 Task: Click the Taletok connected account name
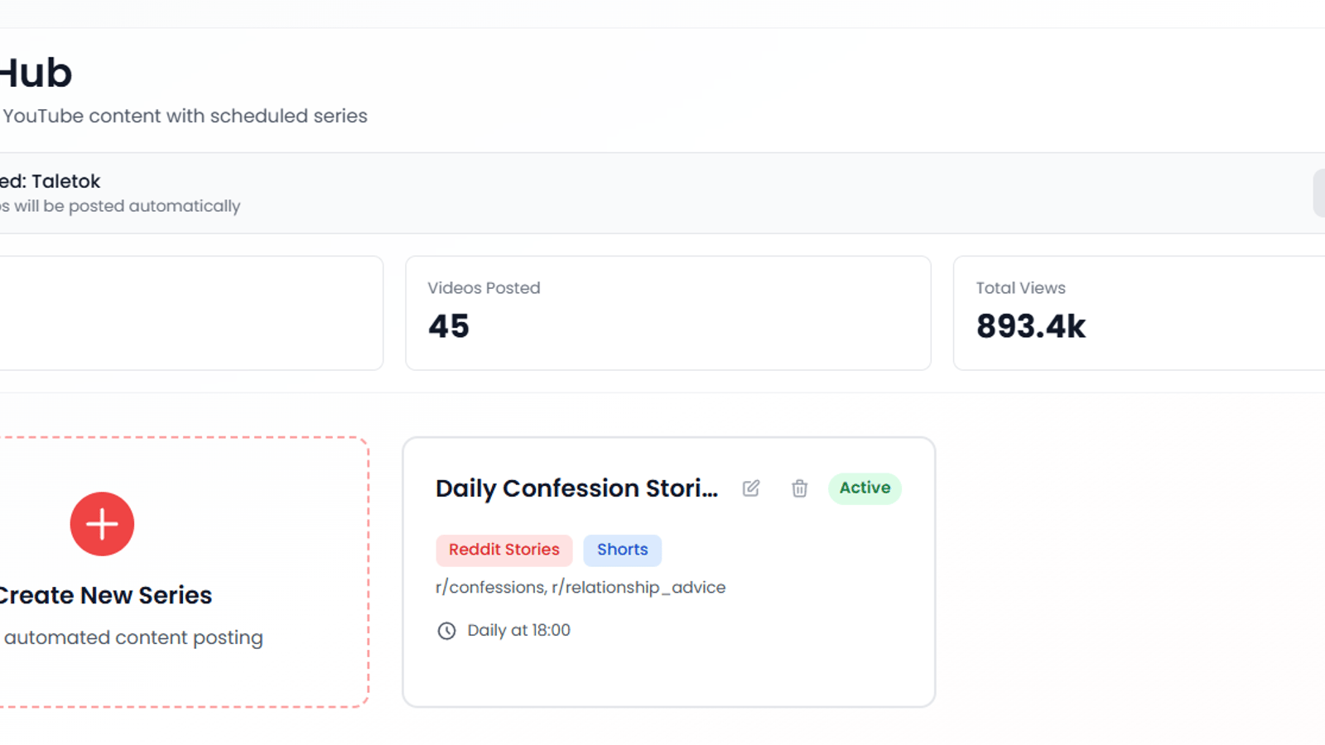click(65, 181)
